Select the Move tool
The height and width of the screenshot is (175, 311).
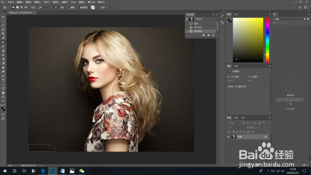[3, 17]
